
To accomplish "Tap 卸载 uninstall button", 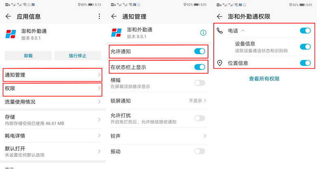I will point(28,56).
